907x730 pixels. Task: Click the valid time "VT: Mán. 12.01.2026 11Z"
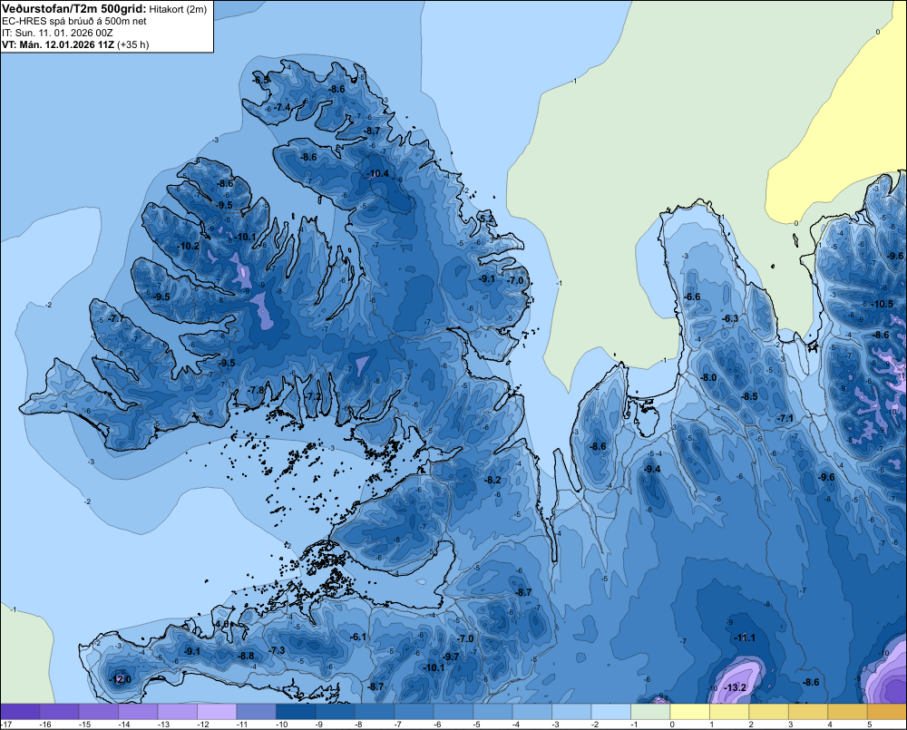(58, 44)
